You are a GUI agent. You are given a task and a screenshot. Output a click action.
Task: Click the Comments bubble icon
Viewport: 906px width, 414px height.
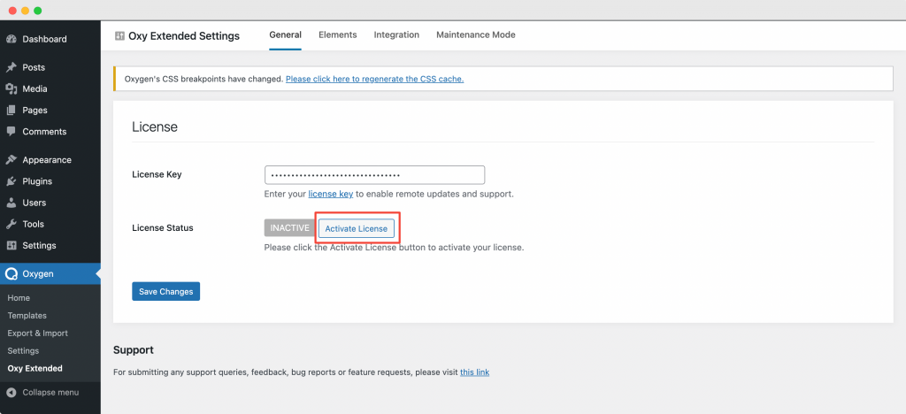[x=11, y=132]
